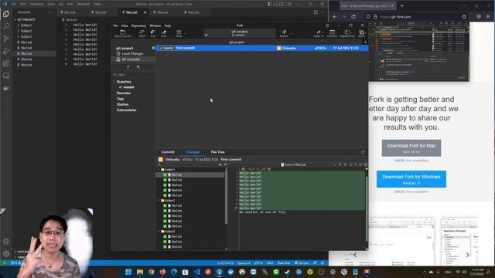Click browser back arrow

pyautogui.click(x=335, y=17)
